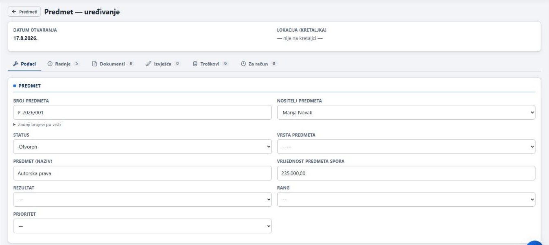Open the Nositelj predmeta dropdown
Screen dimensions: 549x245
(406, 112)
